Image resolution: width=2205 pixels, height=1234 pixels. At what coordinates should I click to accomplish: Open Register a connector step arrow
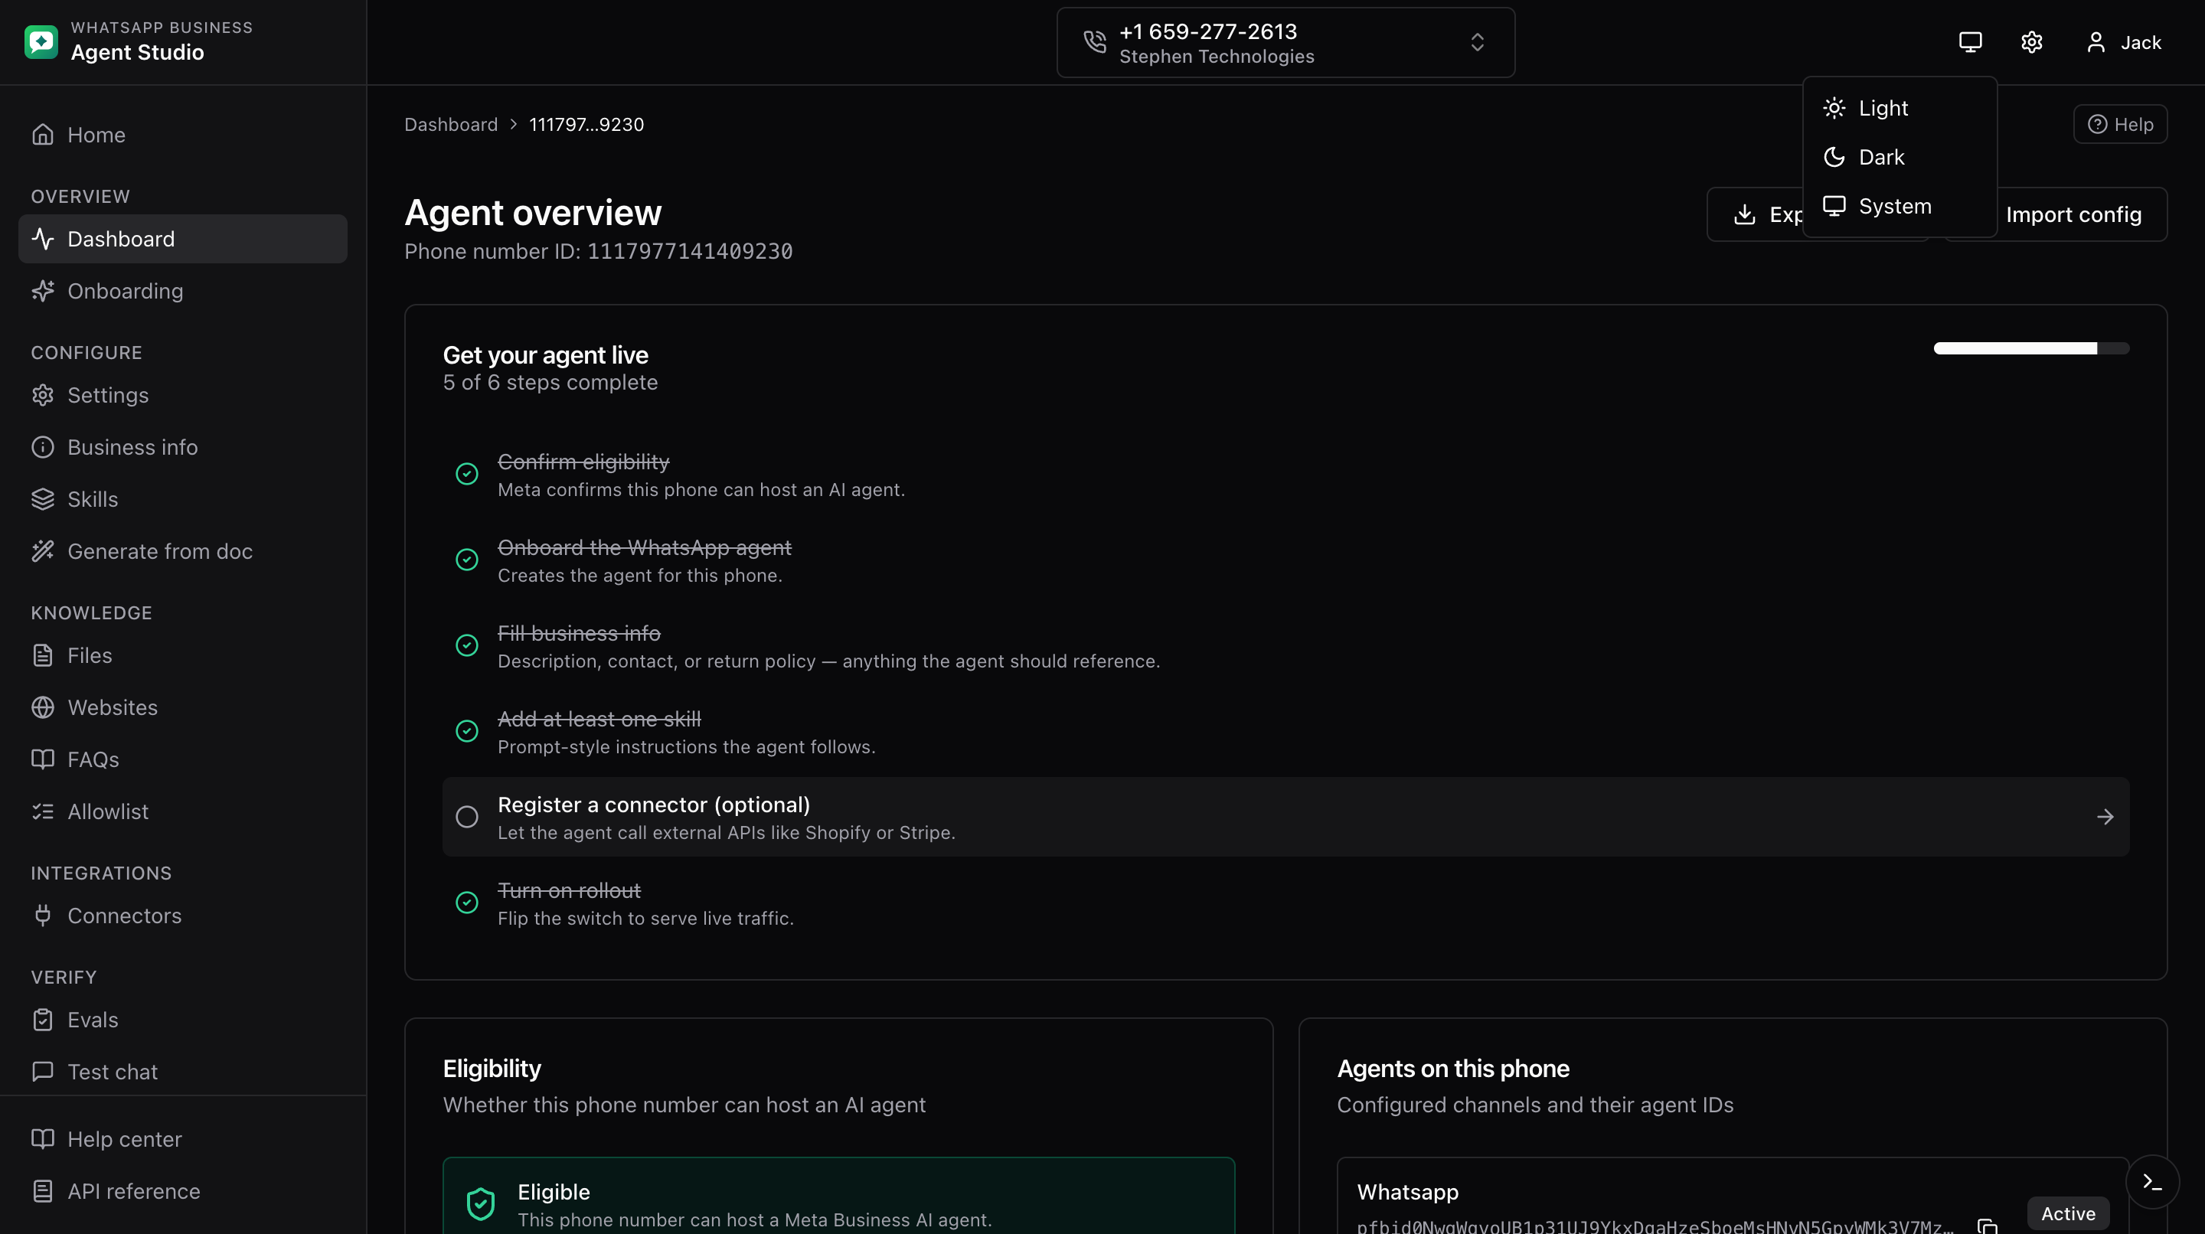[2105, 816]
